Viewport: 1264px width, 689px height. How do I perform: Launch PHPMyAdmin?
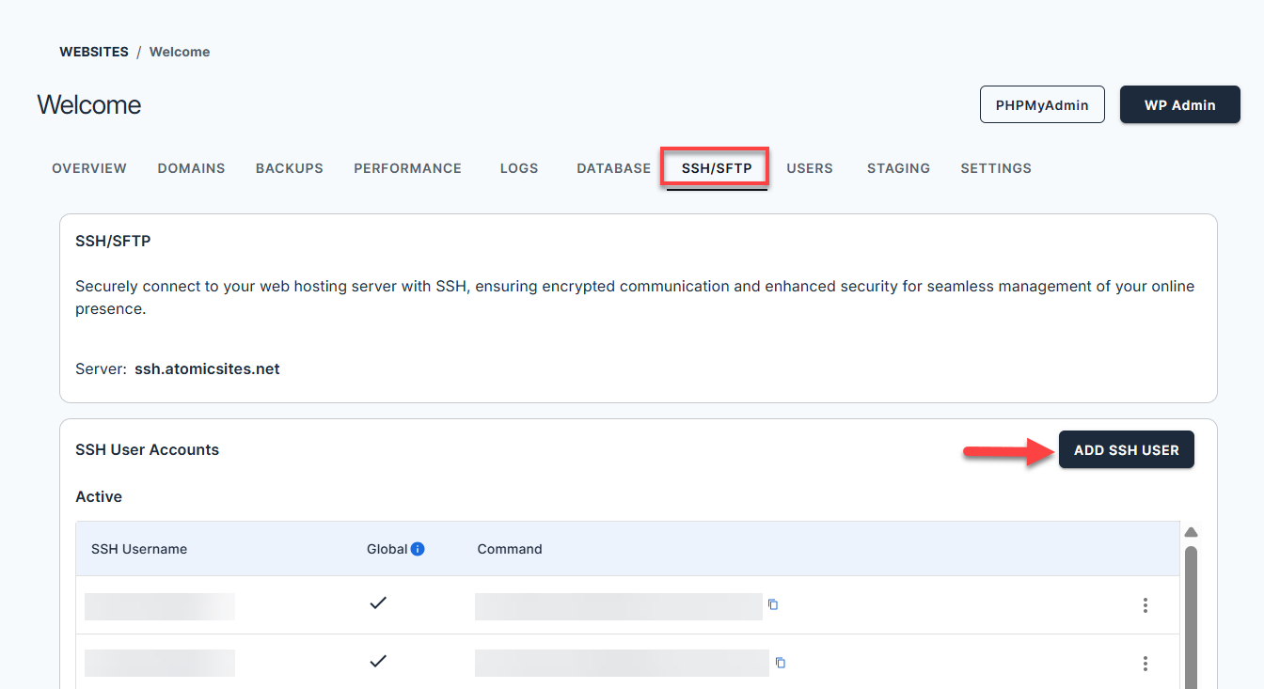tap(1042, 105)
